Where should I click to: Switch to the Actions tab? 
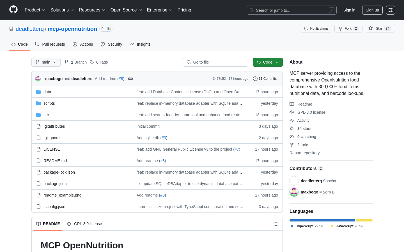tap(83, 44)
